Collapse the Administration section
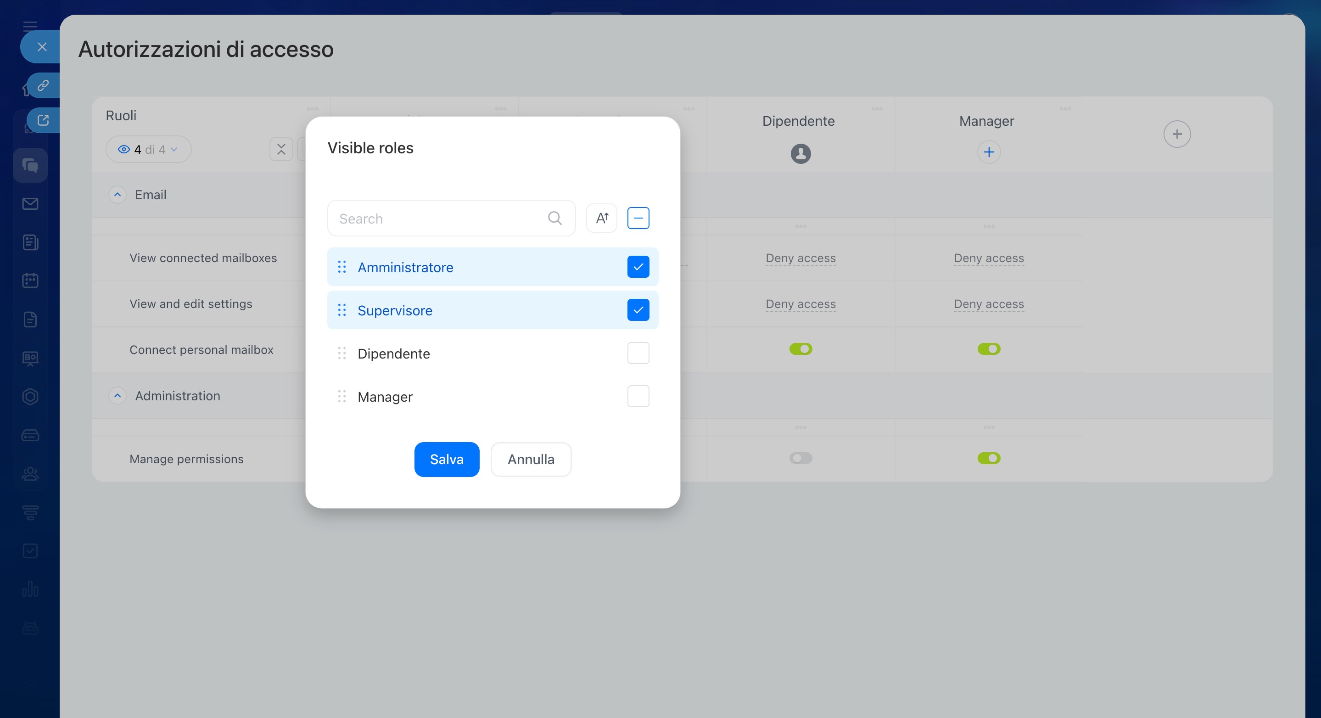 (118, 396)
